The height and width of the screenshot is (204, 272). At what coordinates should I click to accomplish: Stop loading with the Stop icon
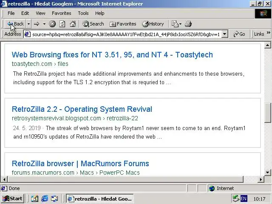52,24
